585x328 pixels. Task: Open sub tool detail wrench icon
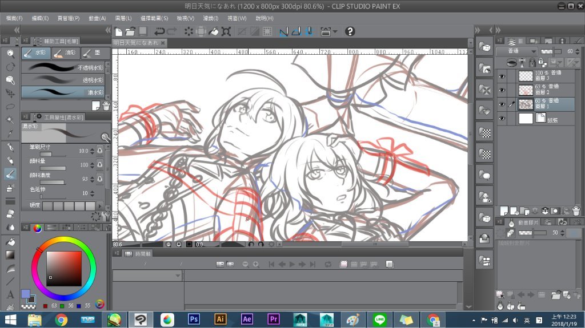pyautogui.click(x=107, y=216)
